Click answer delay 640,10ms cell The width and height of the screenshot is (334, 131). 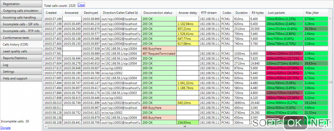[188, 103]
